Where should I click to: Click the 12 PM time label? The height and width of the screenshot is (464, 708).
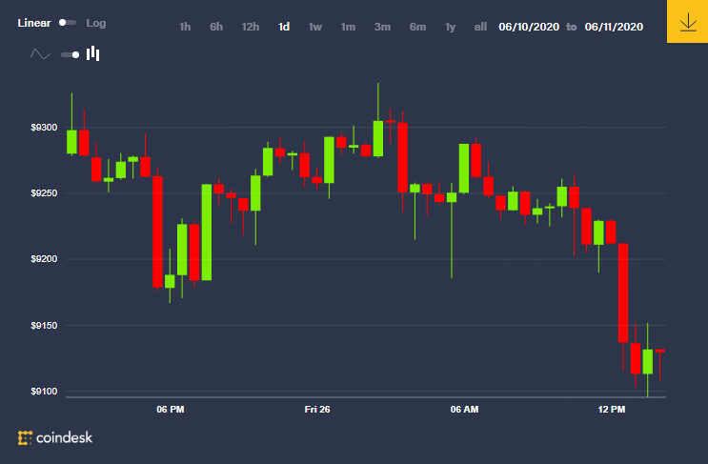(x=612, y=410)
